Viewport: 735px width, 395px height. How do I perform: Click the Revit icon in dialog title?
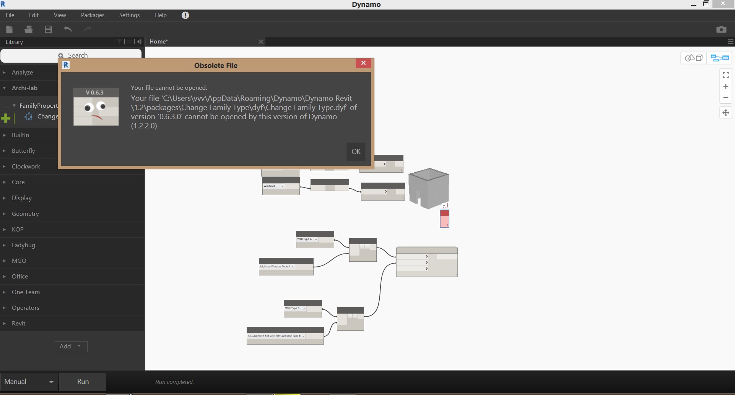(66, 65)
